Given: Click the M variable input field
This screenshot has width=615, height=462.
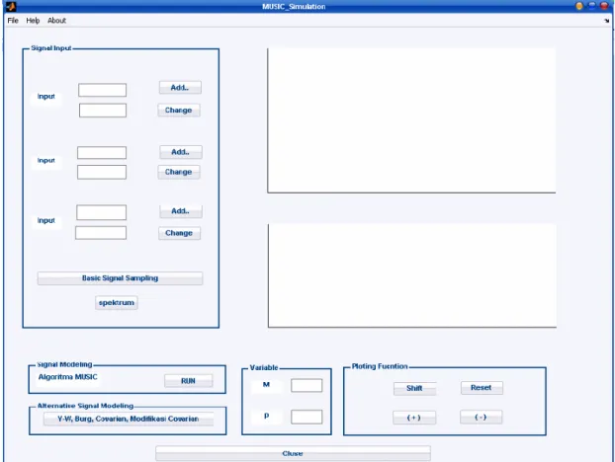Looking at the screenshot, I should coord(307,386).
